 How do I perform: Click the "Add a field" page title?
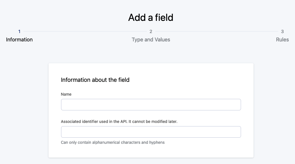150,17
